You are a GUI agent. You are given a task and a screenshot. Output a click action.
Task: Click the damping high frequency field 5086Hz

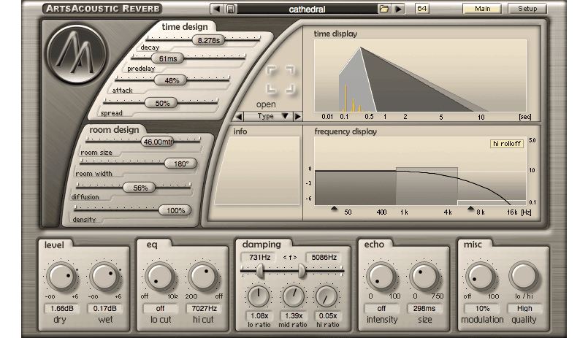pyautogui.click(x=324, y=258)
